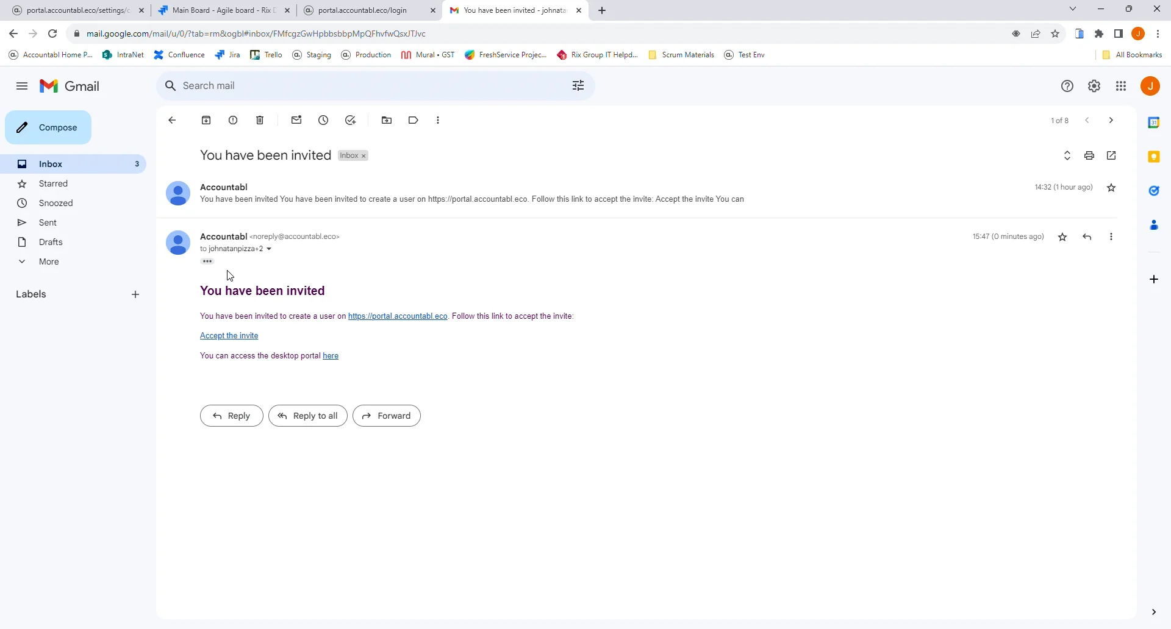The width and height of the screenshot is (1171, 629).
Task: Print all messages in conversation
Action: pos(1089,156)
